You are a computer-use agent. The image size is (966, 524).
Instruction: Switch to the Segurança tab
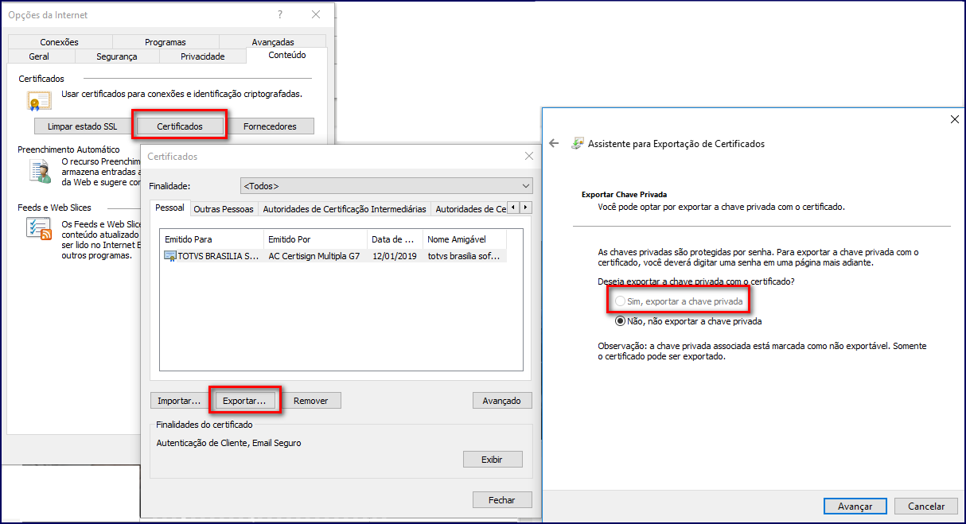[x=117, y=56]
